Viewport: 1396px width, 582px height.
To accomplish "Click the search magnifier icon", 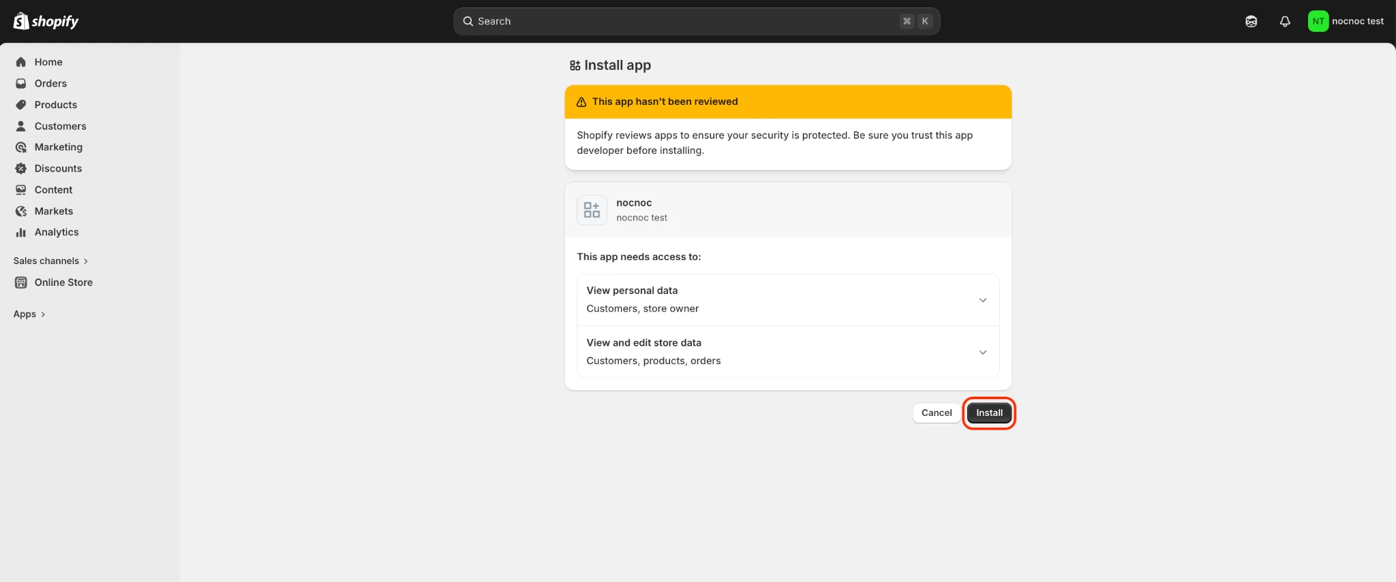I will pyautogui.click(x=468, y=21).
